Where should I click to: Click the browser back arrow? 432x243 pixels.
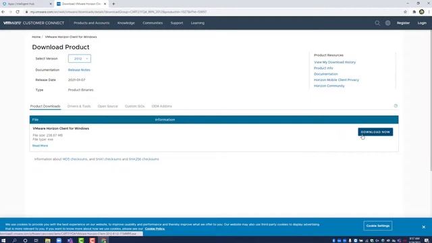(3, 12)
